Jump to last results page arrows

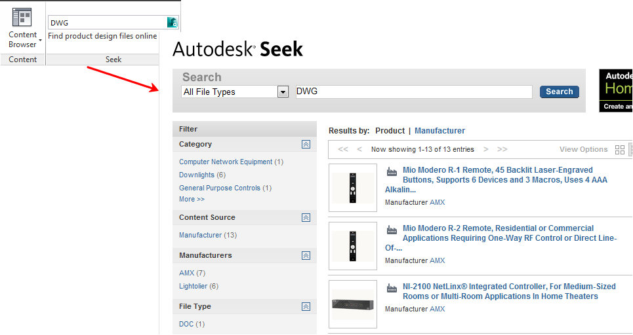click(502, 149)
